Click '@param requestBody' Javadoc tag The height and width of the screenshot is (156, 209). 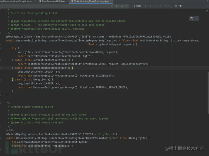tap(23, 21)
